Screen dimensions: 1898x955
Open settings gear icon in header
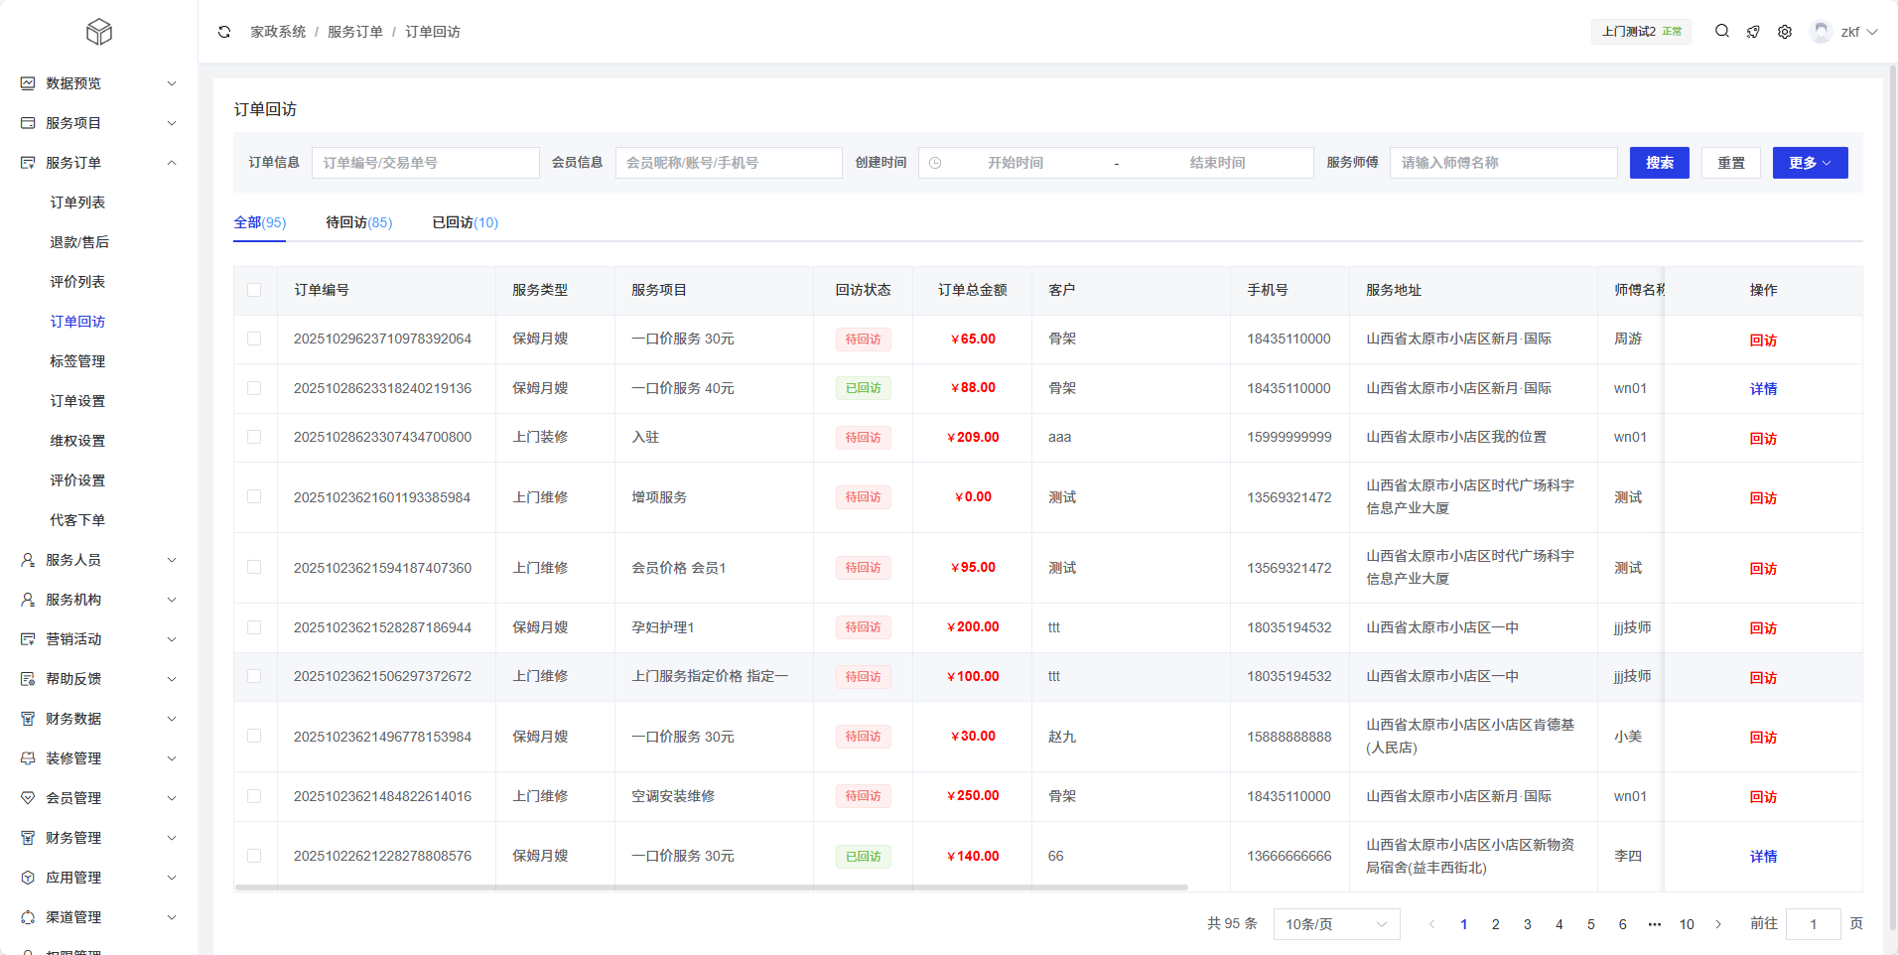point(1785,32)
